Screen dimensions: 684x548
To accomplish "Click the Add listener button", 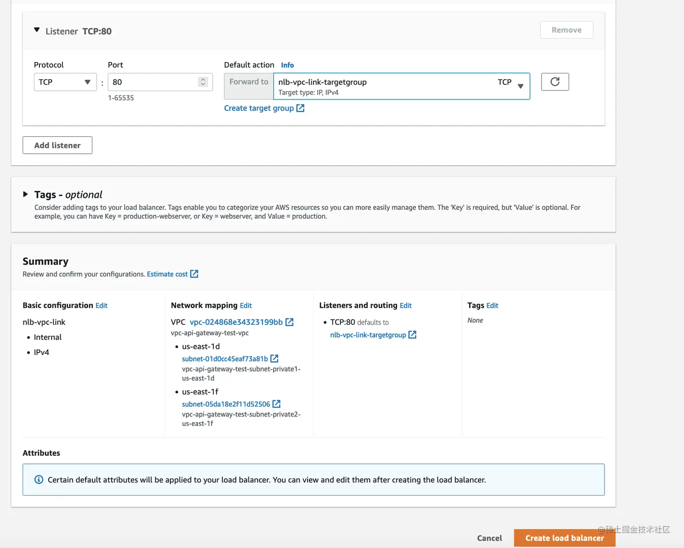I will pyautogui.click(x=57, y=145).
